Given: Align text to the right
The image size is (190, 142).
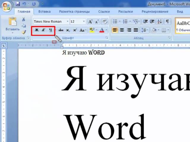Looking at the screenshot, I should tap(129, 30).
